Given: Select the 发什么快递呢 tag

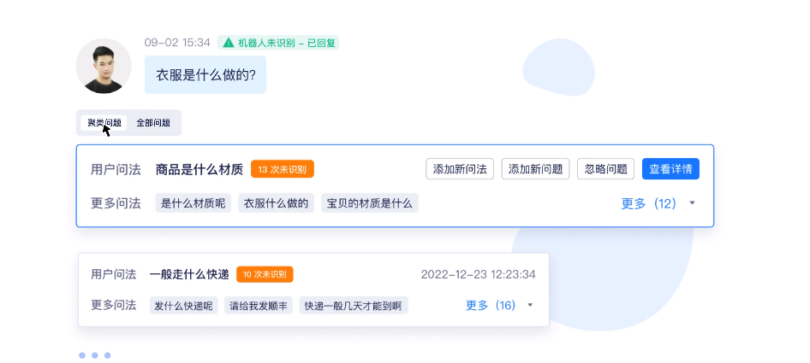Looking at the screenshot, I should pyautogui.click(x=183, y=305).
